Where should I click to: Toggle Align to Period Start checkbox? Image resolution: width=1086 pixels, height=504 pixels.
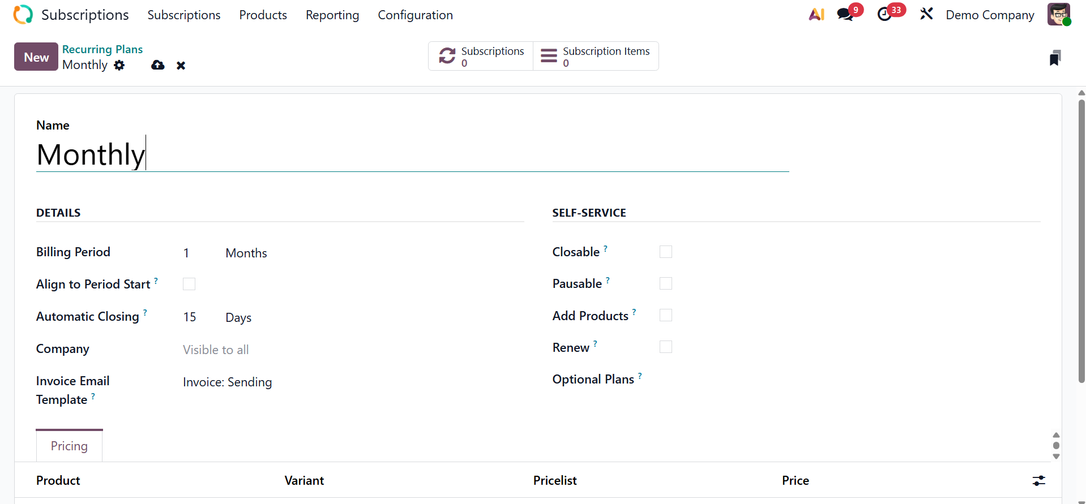pos(189,284)
